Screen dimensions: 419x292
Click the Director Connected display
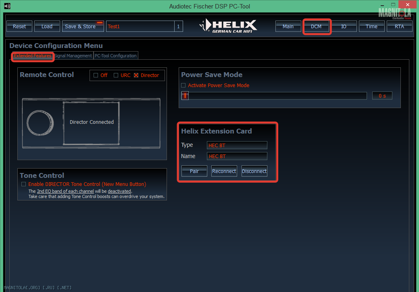tap(92, 123)
